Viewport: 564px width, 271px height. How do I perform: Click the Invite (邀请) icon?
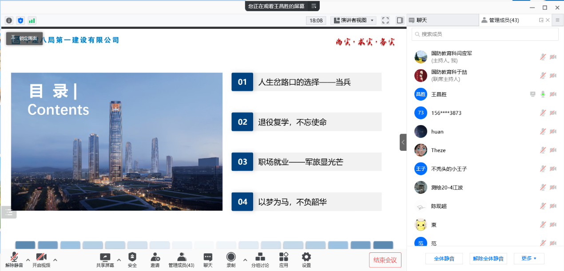[155, 257]
